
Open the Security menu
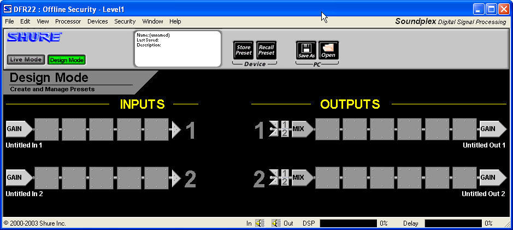pyautogui.click(x=125, y=21)
